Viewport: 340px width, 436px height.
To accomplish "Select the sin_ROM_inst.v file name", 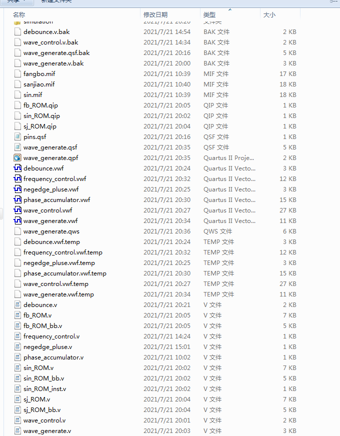I will tap(44, 389).
